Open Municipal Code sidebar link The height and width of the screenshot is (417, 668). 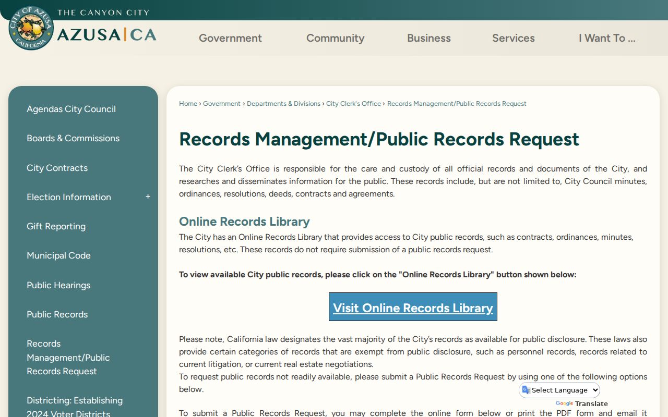58,255
